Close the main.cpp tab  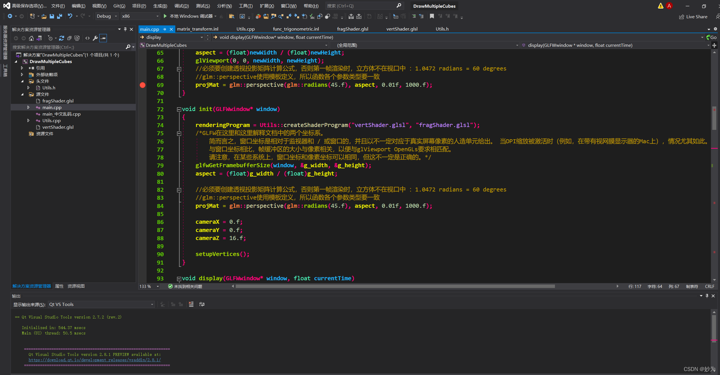(171, 29)
